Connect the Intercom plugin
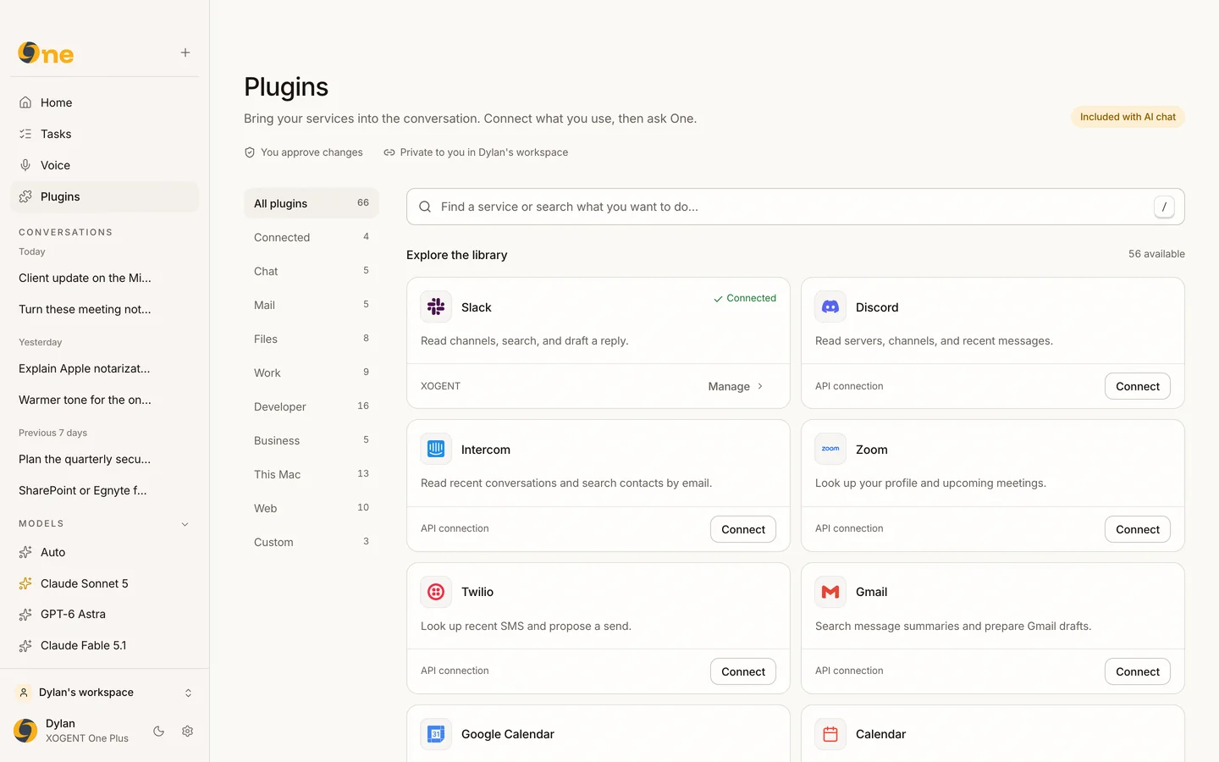This screenshot has height=762, width=1219. (742, 529)
